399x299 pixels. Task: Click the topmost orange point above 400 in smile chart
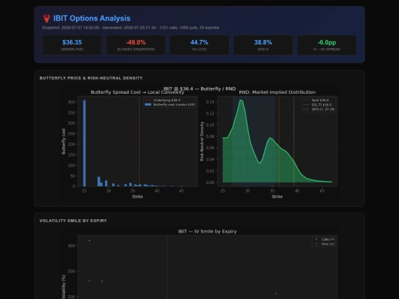point(89,241)
